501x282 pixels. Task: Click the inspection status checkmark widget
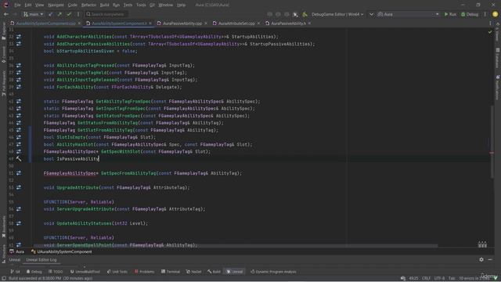(x=490, y=32)
